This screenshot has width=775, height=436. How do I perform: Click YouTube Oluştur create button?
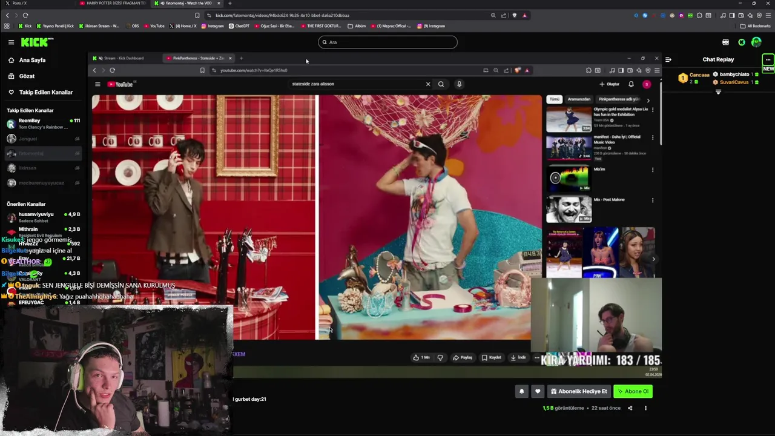609,84
